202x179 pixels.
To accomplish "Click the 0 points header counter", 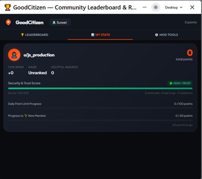I will tap(190, 22).
